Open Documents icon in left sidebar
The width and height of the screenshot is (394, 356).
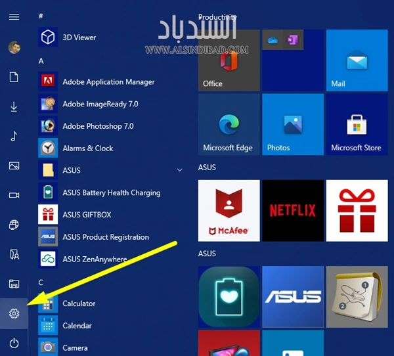tap(14, 78)
